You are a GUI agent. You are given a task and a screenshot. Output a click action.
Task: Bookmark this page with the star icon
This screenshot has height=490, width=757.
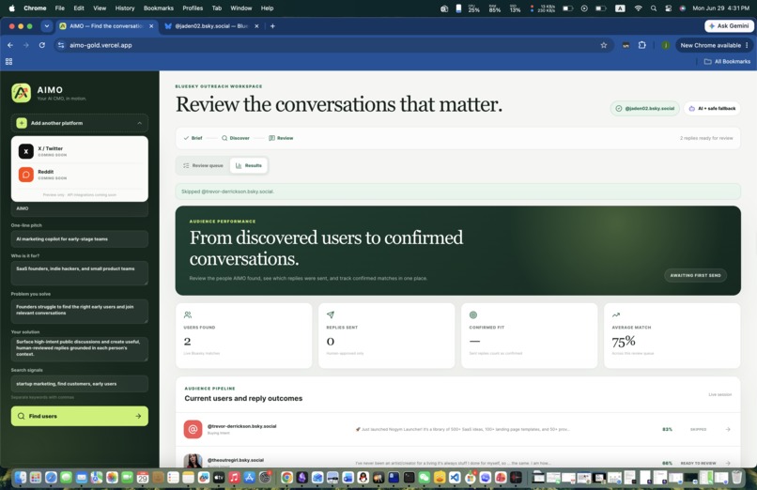tap(604, 45)
